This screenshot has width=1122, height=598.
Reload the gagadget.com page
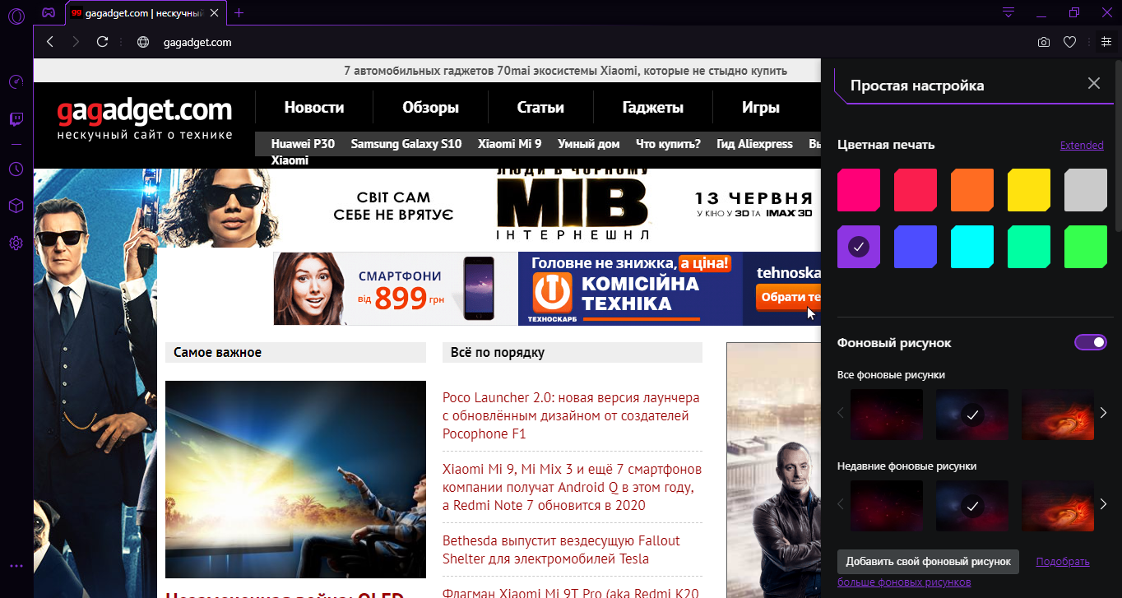point(102,42)
